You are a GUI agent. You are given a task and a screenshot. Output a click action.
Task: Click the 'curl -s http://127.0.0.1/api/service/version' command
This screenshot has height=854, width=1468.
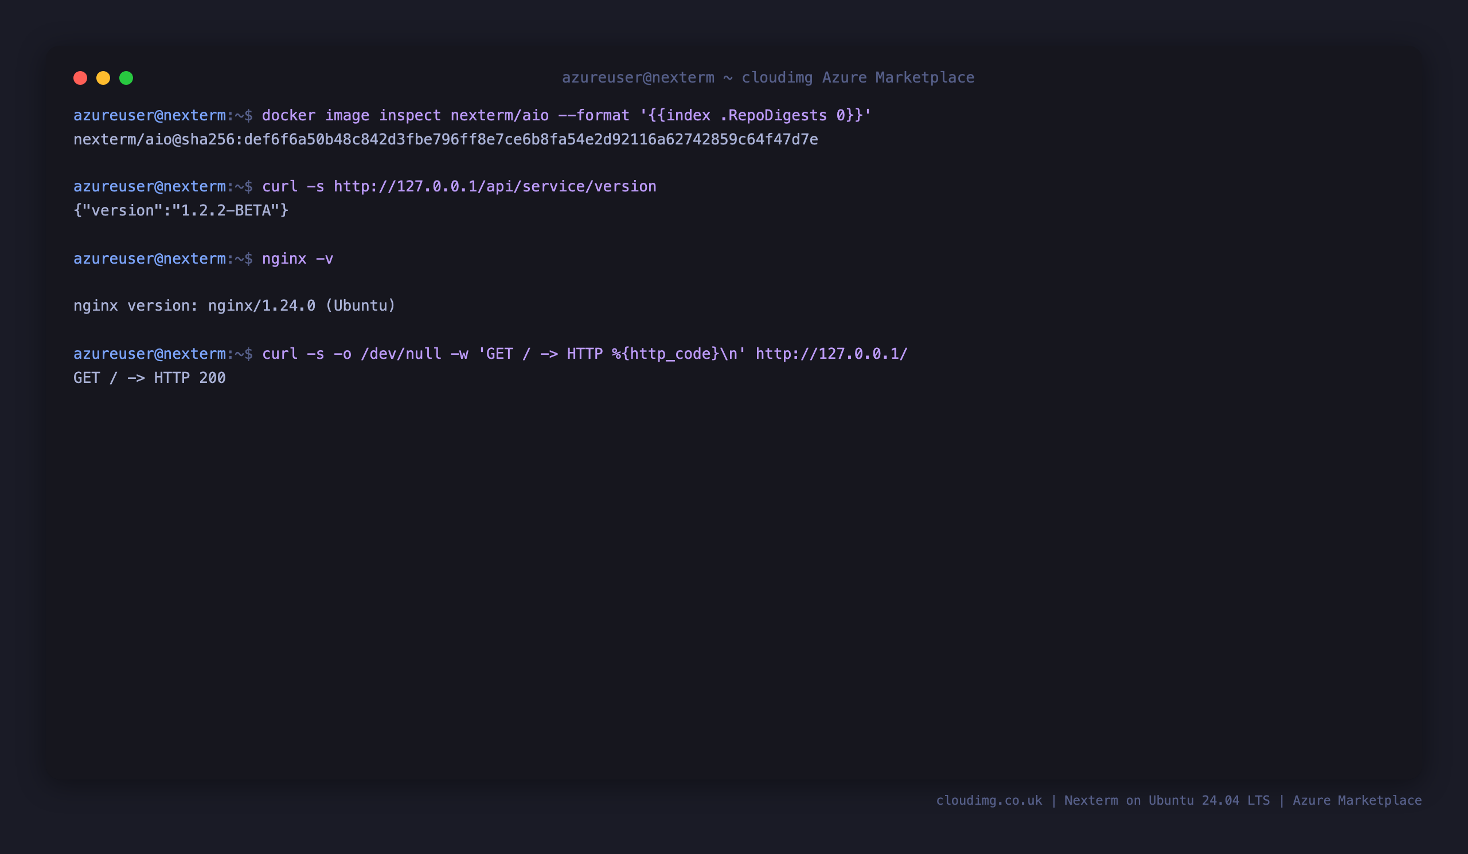click(459, 186)
